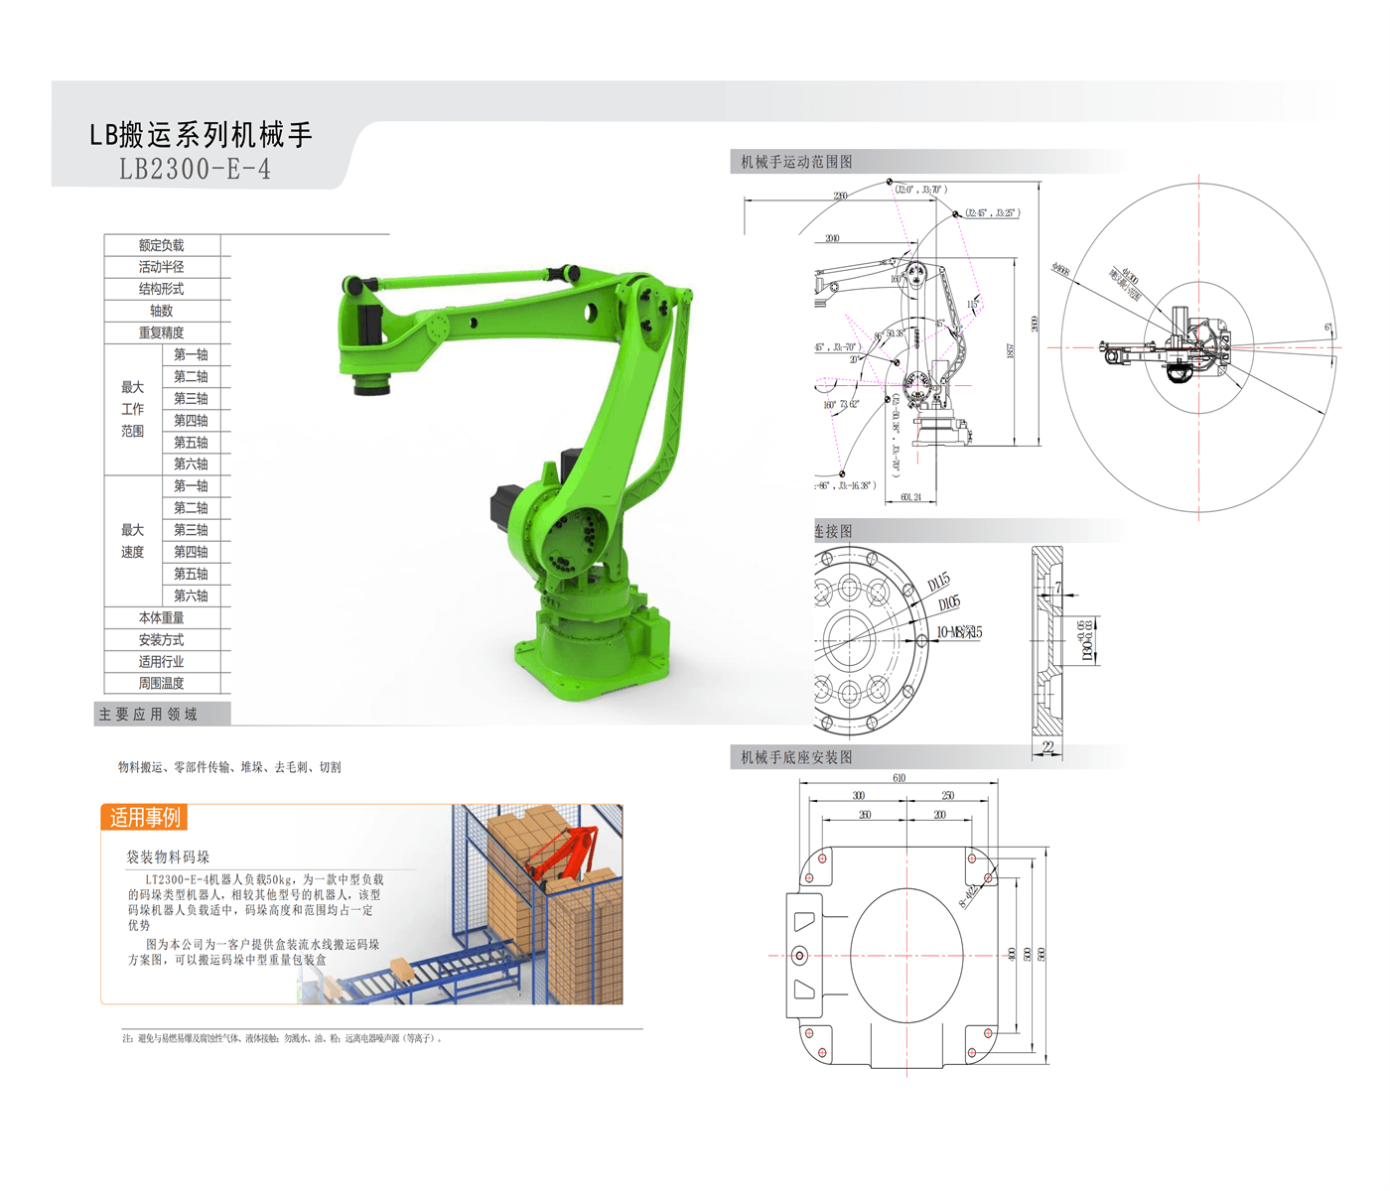Click the footnote beginning '注：避免与易燃易爆'
Viewport: 1390px width, 1191px height.
283,1038
